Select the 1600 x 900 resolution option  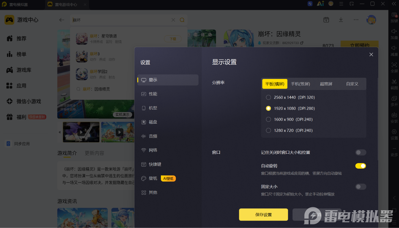tap(268, 119)
